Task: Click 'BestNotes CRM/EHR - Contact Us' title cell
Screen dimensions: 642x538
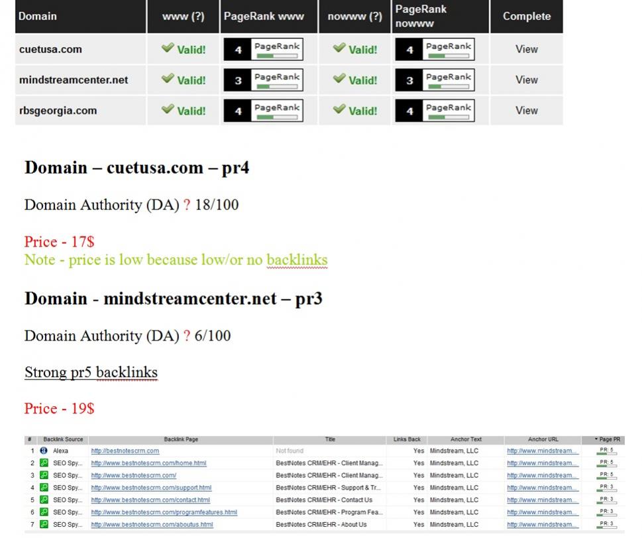Action: [x=324, y=500]
